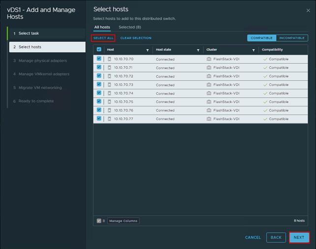Uncheck host 10.10.70.75
316x249 pixels.
[99, 101]
